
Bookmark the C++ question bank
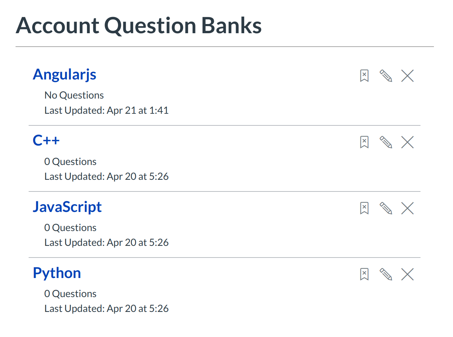tap(364, 142)
